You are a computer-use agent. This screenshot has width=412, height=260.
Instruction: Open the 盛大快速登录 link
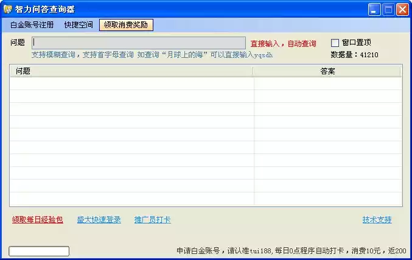coord(99,220)
